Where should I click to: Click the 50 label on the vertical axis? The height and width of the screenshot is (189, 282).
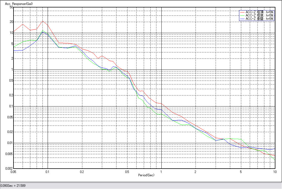(11, 7)
